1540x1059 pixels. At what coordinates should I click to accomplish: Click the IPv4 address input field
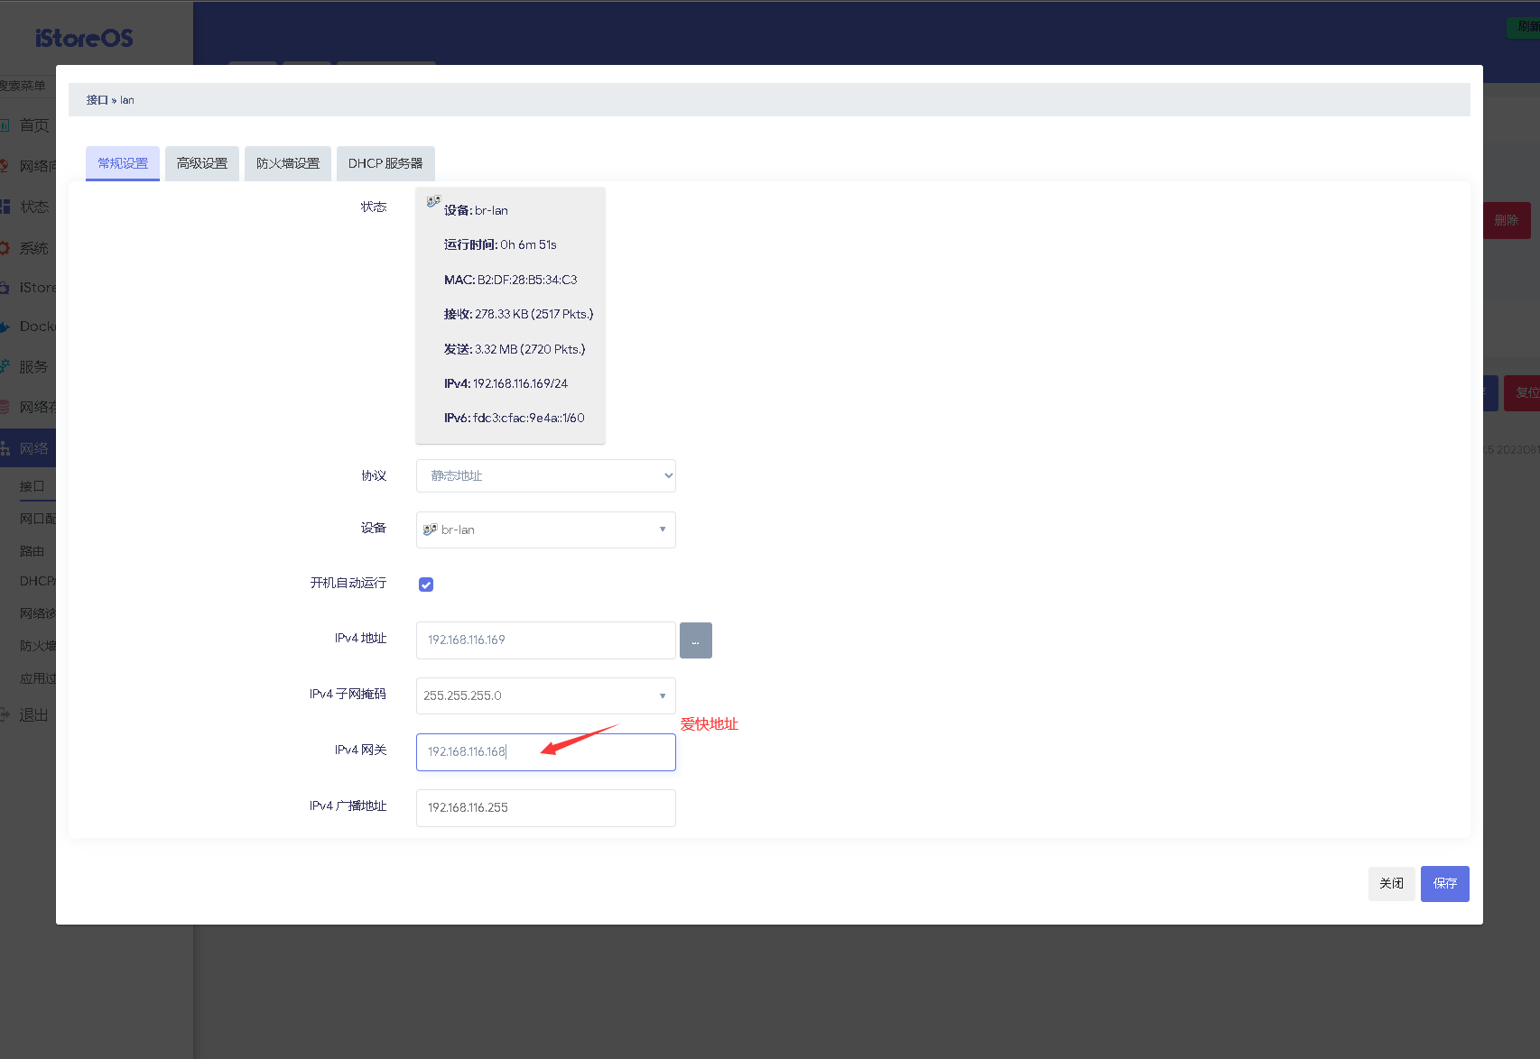545,640
